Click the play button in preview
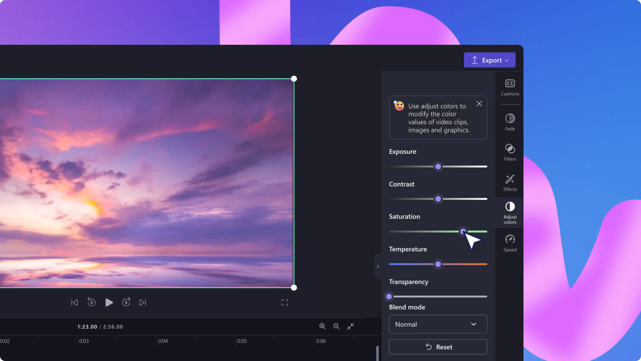 click(x=109, y=303)
